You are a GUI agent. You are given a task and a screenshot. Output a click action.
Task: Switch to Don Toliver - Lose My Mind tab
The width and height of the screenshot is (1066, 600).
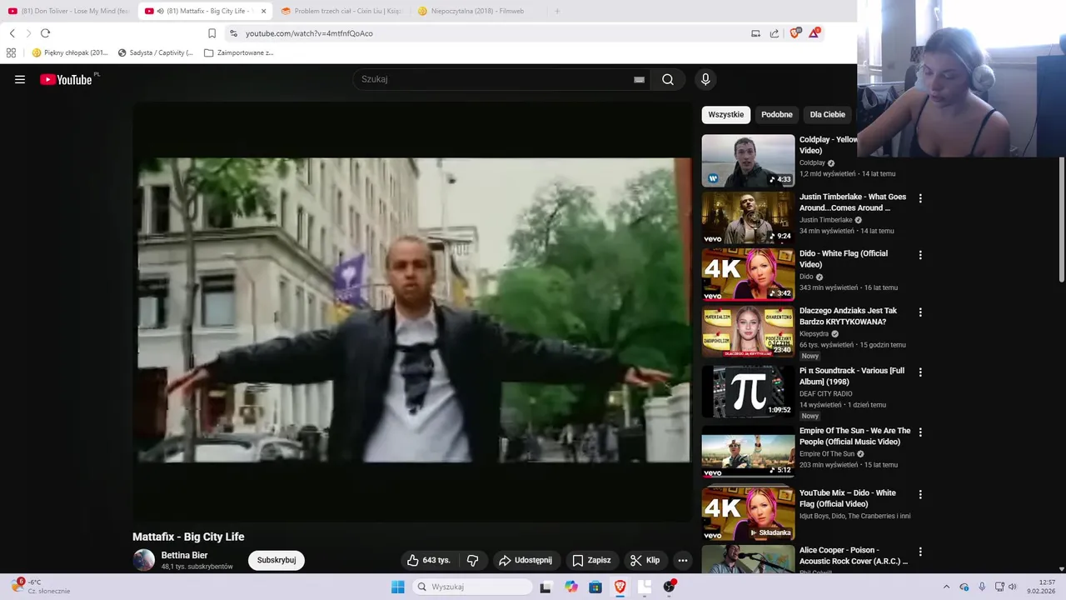(x=68, y=11)
